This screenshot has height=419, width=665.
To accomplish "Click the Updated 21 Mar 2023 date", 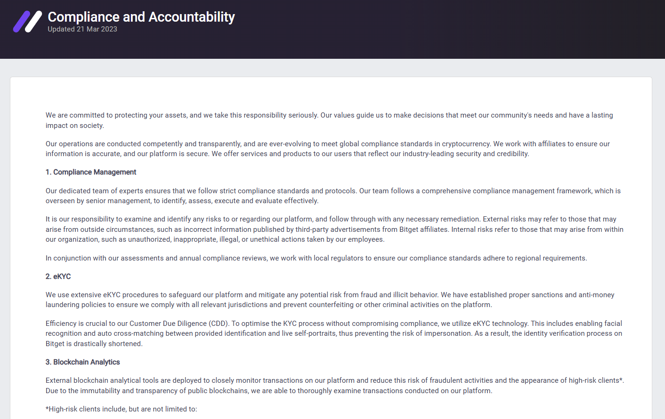I will point(82,29).
